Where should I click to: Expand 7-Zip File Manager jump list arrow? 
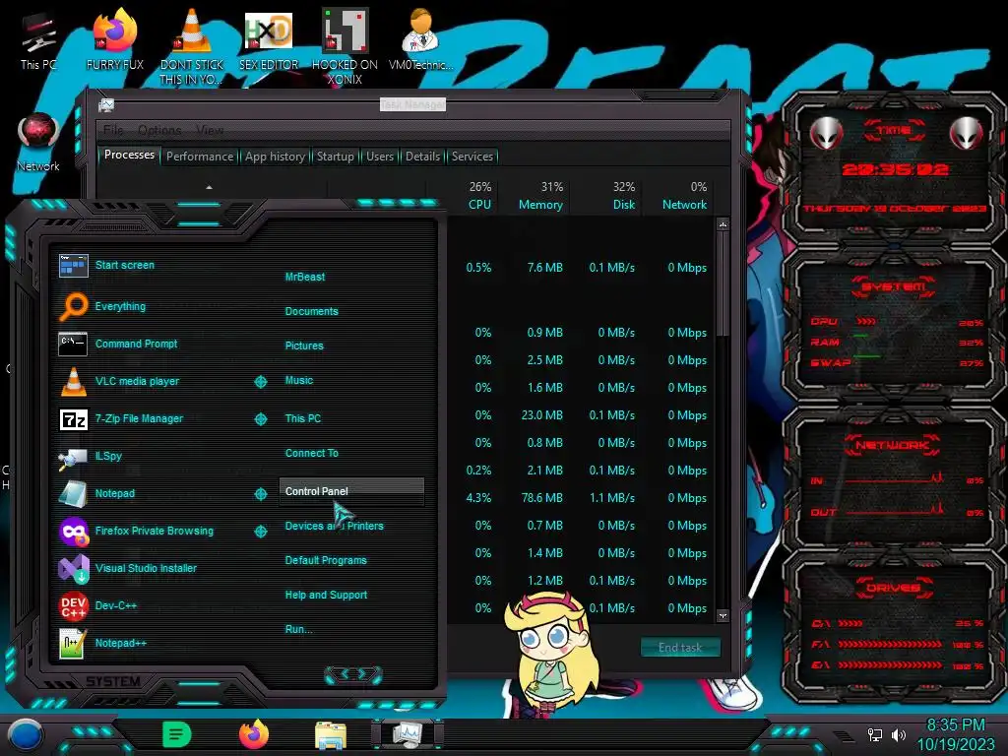click(x=260, y=419)
